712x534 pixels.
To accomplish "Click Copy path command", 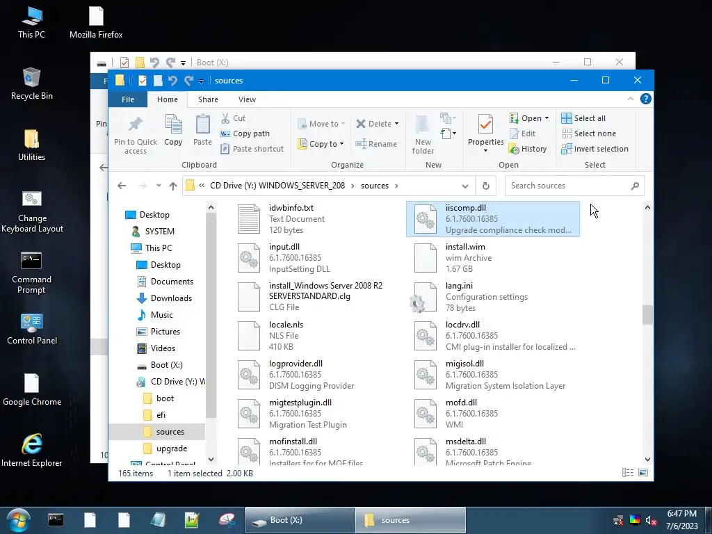I will point(245,133).
